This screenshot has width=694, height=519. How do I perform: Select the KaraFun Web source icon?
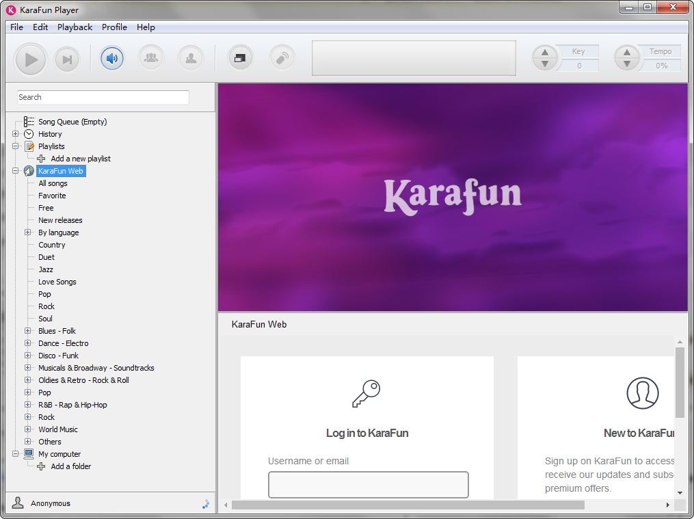pos(28,171)
